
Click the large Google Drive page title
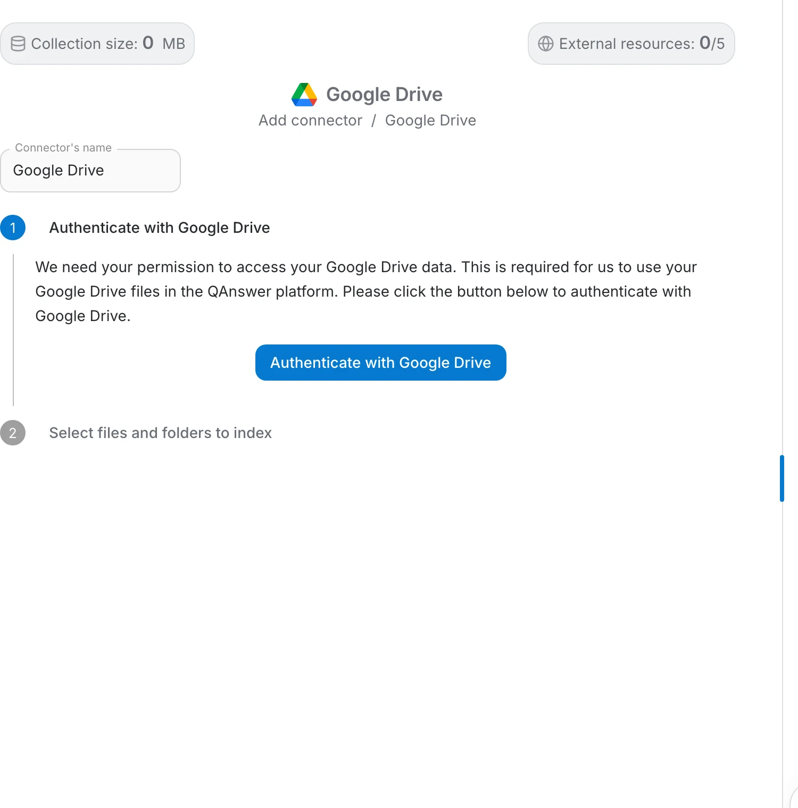[x=384, y=95]
